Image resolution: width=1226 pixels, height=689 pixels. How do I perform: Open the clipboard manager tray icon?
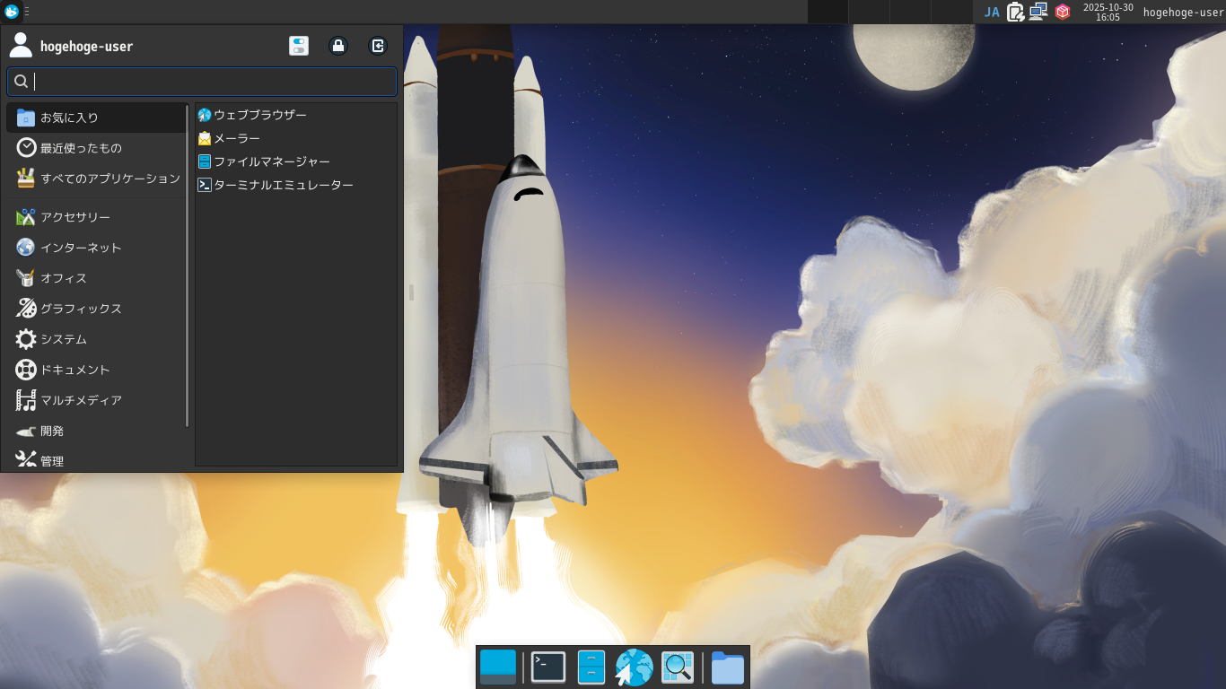pyautogui.click(x=1015, y=12)
